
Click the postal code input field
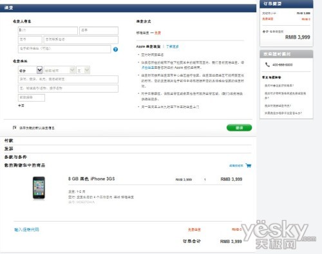(32, 98)
